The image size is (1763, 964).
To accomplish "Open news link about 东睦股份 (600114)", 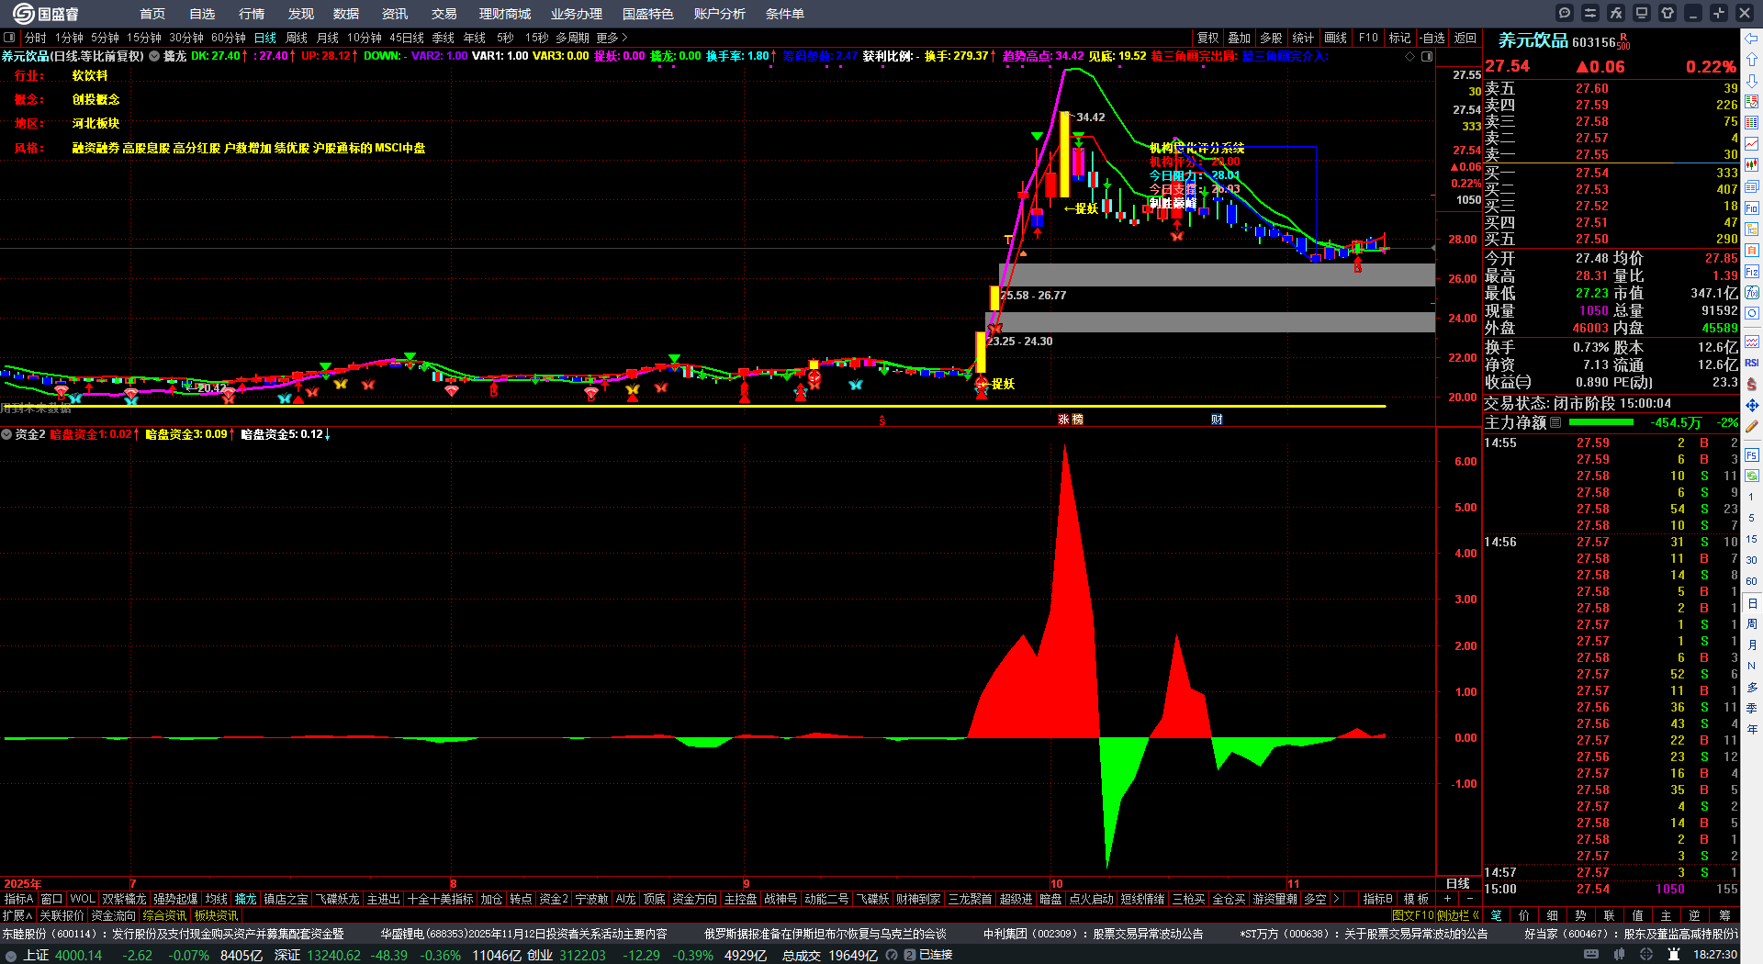I will [x=173, y=934].
